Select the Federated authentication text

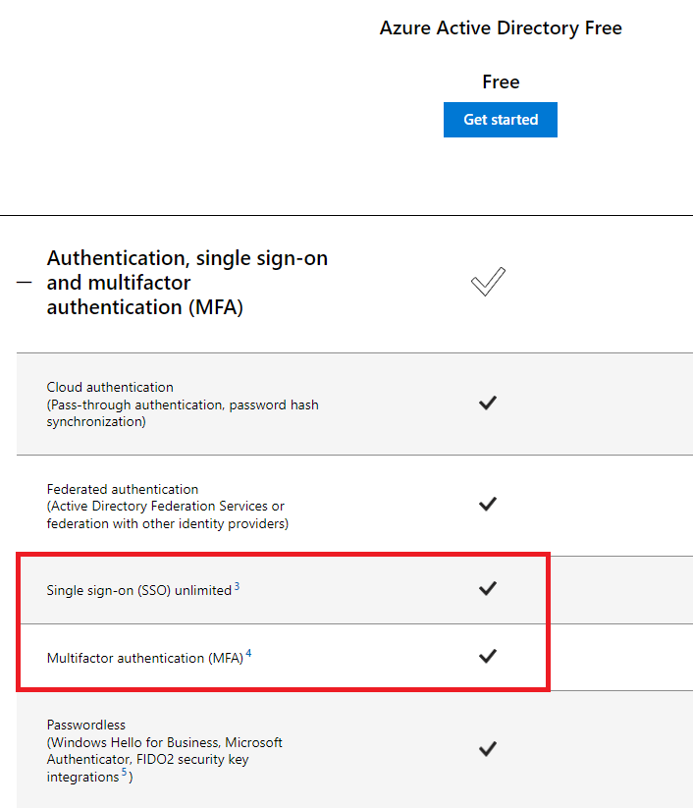coord(168,506)
